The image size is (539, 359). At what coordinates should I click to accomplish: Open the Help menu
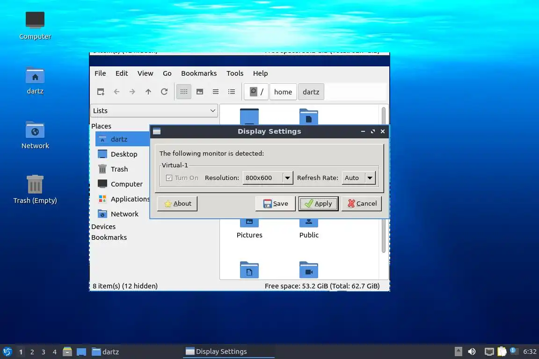point(260,73)
